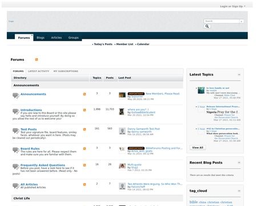Open the Articles navigation tab
This screenshot has width=257, height=206.
(x=57, y=38)
